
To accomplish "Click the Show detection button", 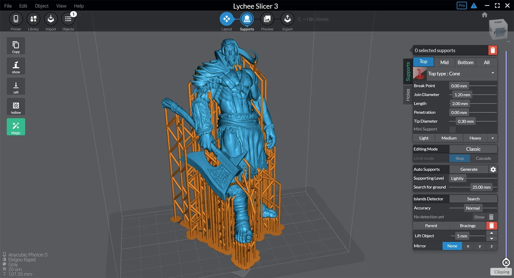I will coord(479,217).
